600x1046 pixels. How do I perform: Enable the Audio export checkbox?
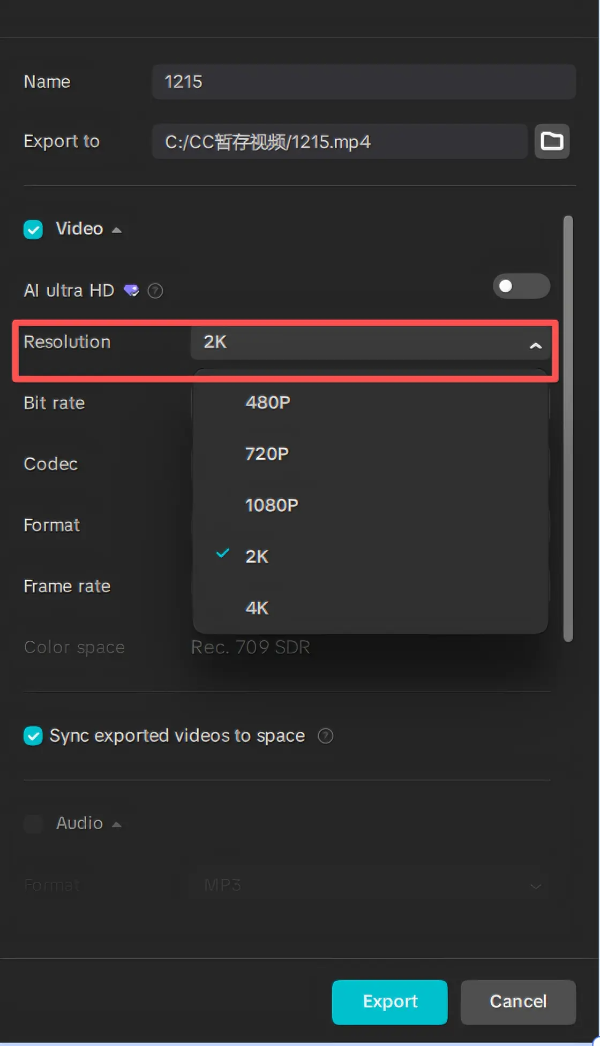pyautogui.click(x=33, y=824)
